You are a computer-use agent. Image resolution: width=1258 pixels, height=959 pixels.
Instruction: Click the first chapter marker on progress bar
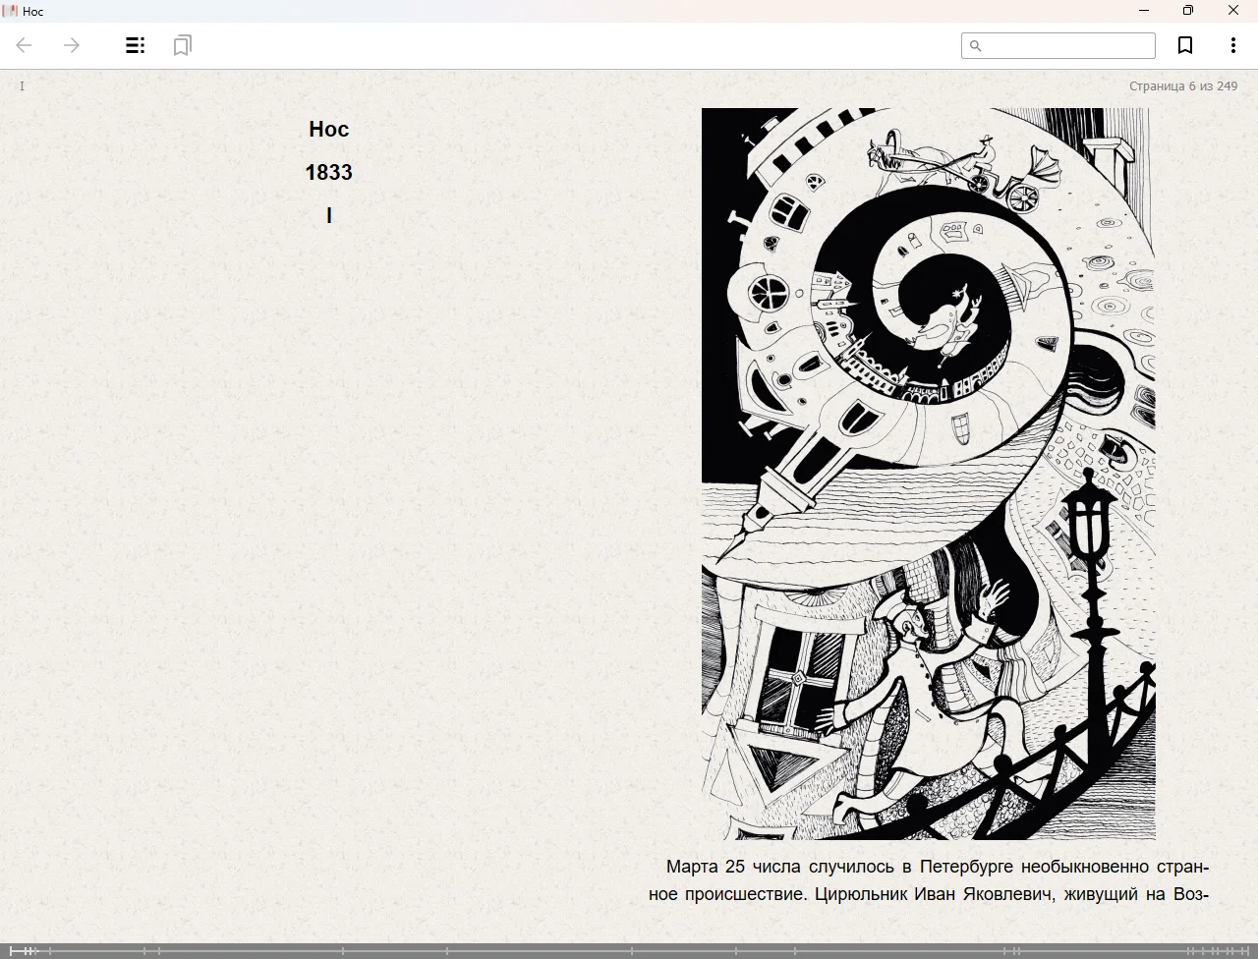click(12, 950)
